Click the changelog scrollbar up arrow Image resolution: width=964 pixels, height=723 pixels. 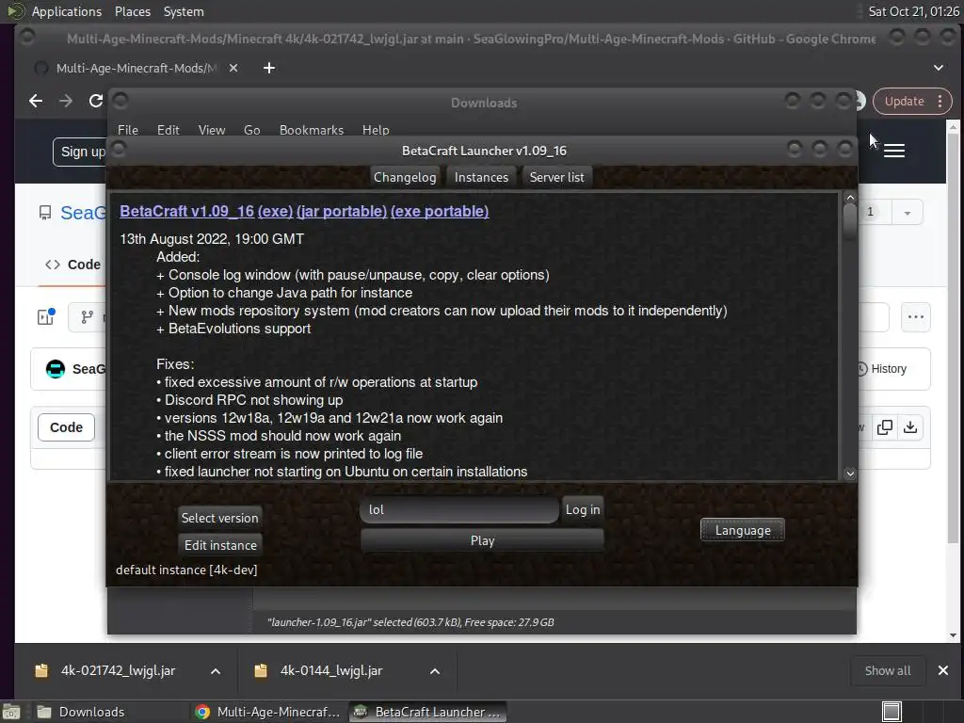850,198
